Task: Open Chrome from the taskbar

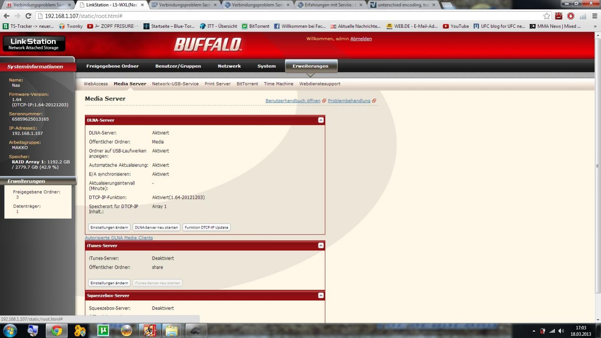Action: pyautogui.click(x=56, y=330)
